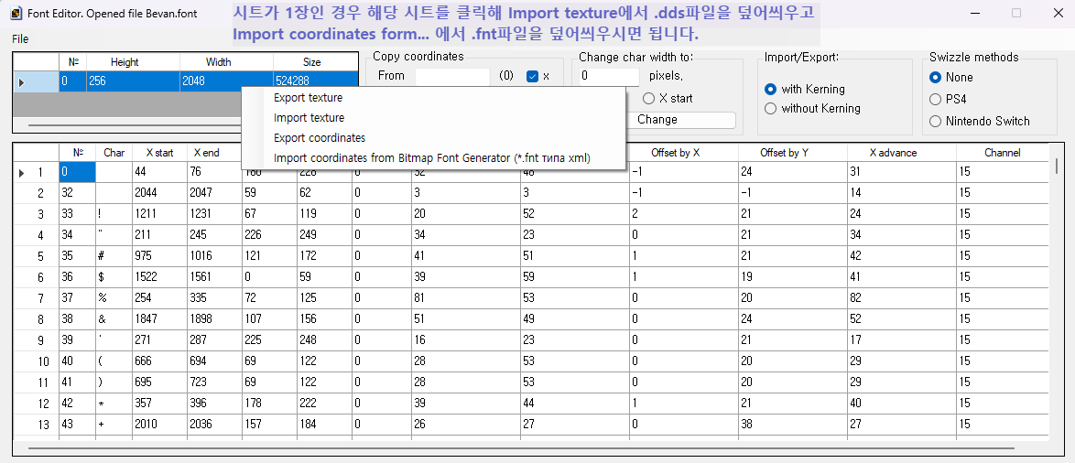
Task: Select None swizzle method
Action: pos(935,78)
